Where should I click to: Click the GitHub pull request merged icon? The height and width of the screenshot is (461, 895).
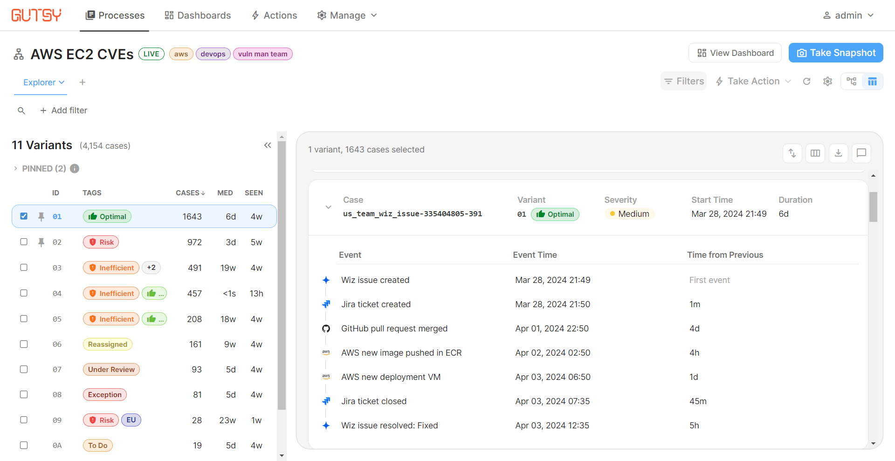326,329
